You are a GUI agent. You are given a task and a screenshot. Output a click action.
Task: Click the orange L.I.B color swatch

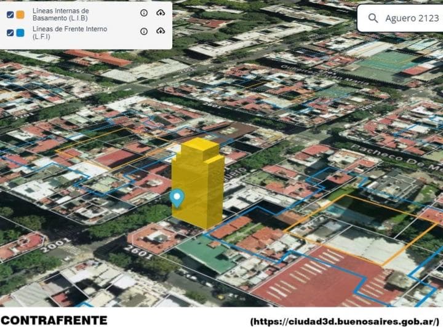tap(20, 15)
